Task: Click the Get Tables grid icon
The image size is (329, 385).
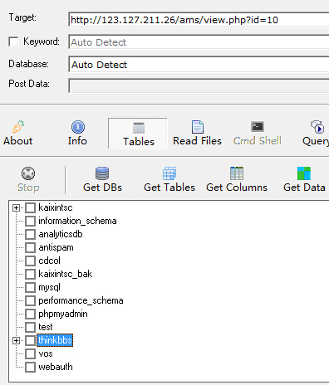Action: (169, 173)
